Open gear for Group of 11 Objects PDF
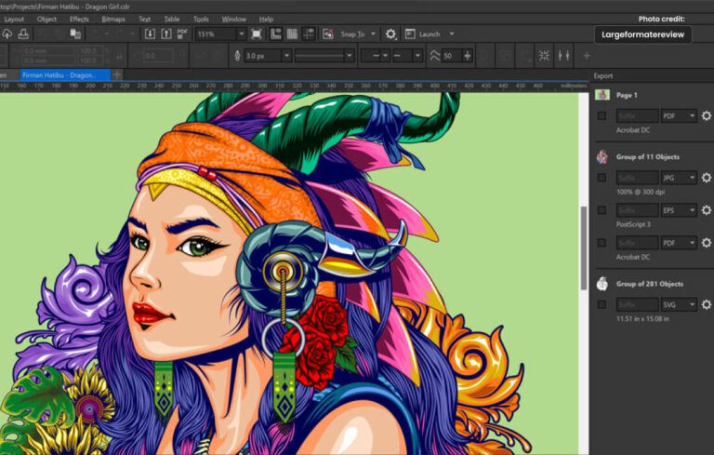714x455 pixels. (707, 243)
